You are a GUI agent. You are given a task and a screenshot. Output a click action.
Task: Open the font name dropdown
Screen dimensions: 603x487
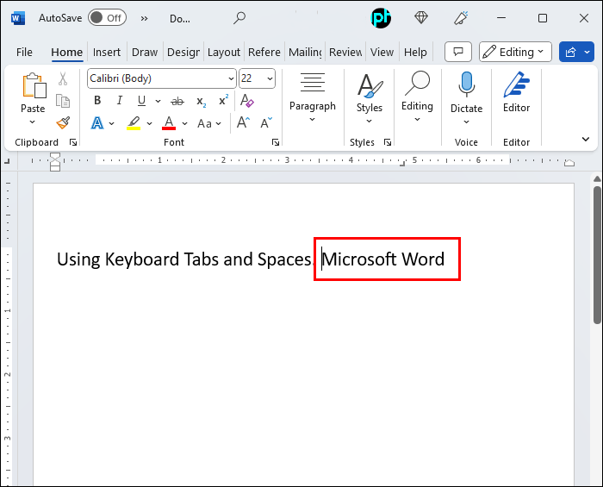[231, 78]
